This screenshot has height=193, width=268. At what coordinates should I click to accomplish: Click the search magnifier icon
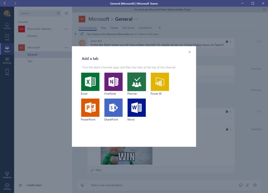58,13
